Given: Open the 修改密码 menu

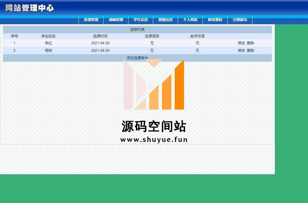Looking at the screenshot, I should click(x=215, y=20).
